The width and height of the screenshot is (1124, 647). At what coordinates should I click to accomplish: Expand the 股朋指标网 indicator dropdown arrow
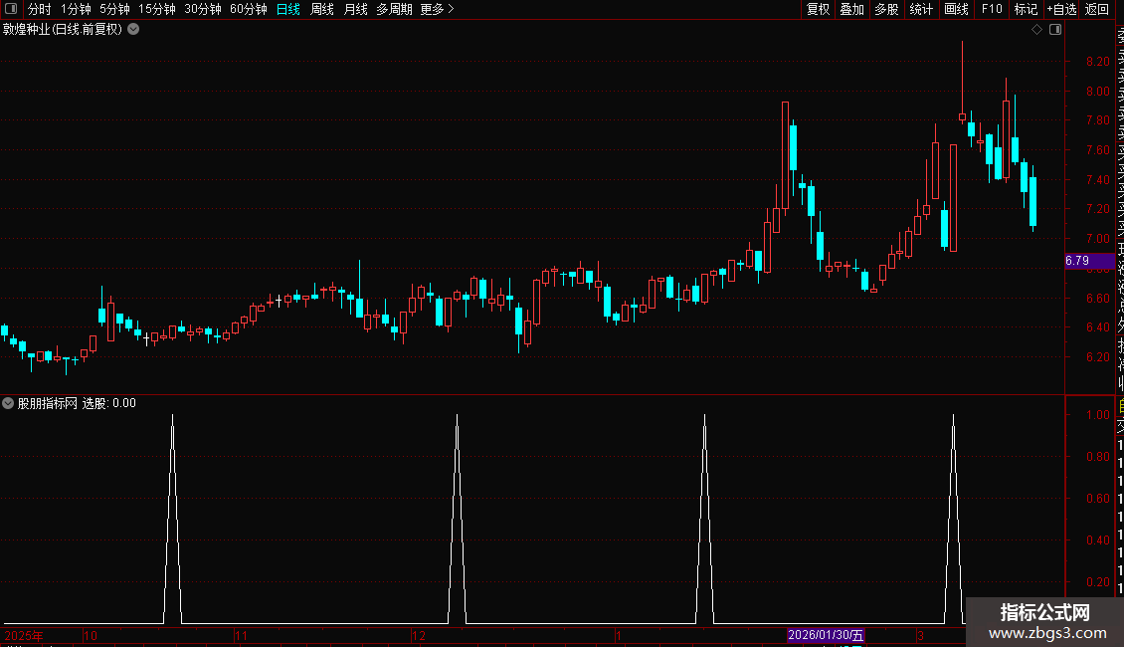pos(8,403)
